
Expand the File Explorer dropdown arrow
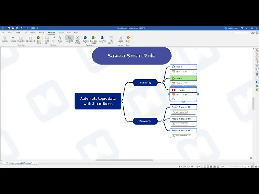pos(114,43)
